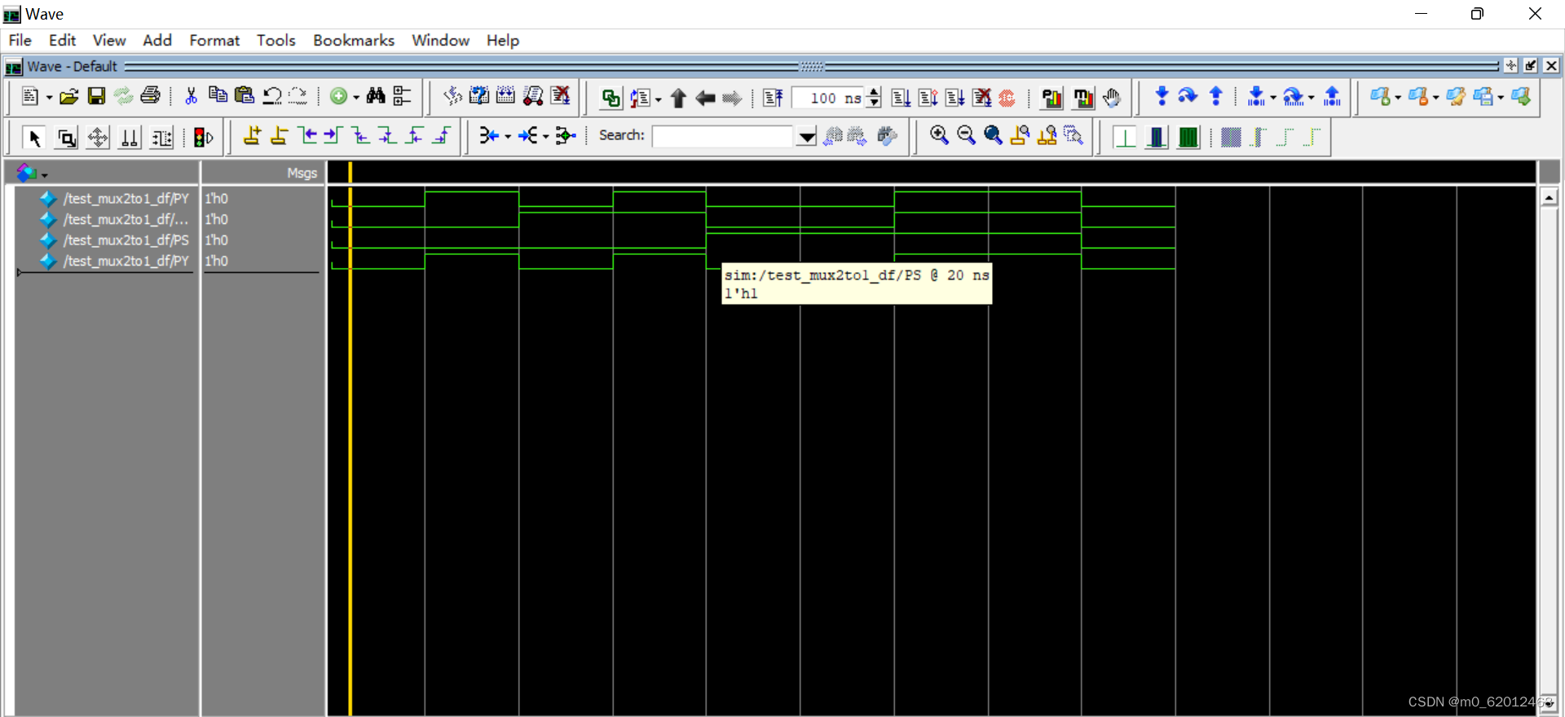Open the Show Readers dropdown arrow
Screen dimensions: 1565x717
[545, 137]
